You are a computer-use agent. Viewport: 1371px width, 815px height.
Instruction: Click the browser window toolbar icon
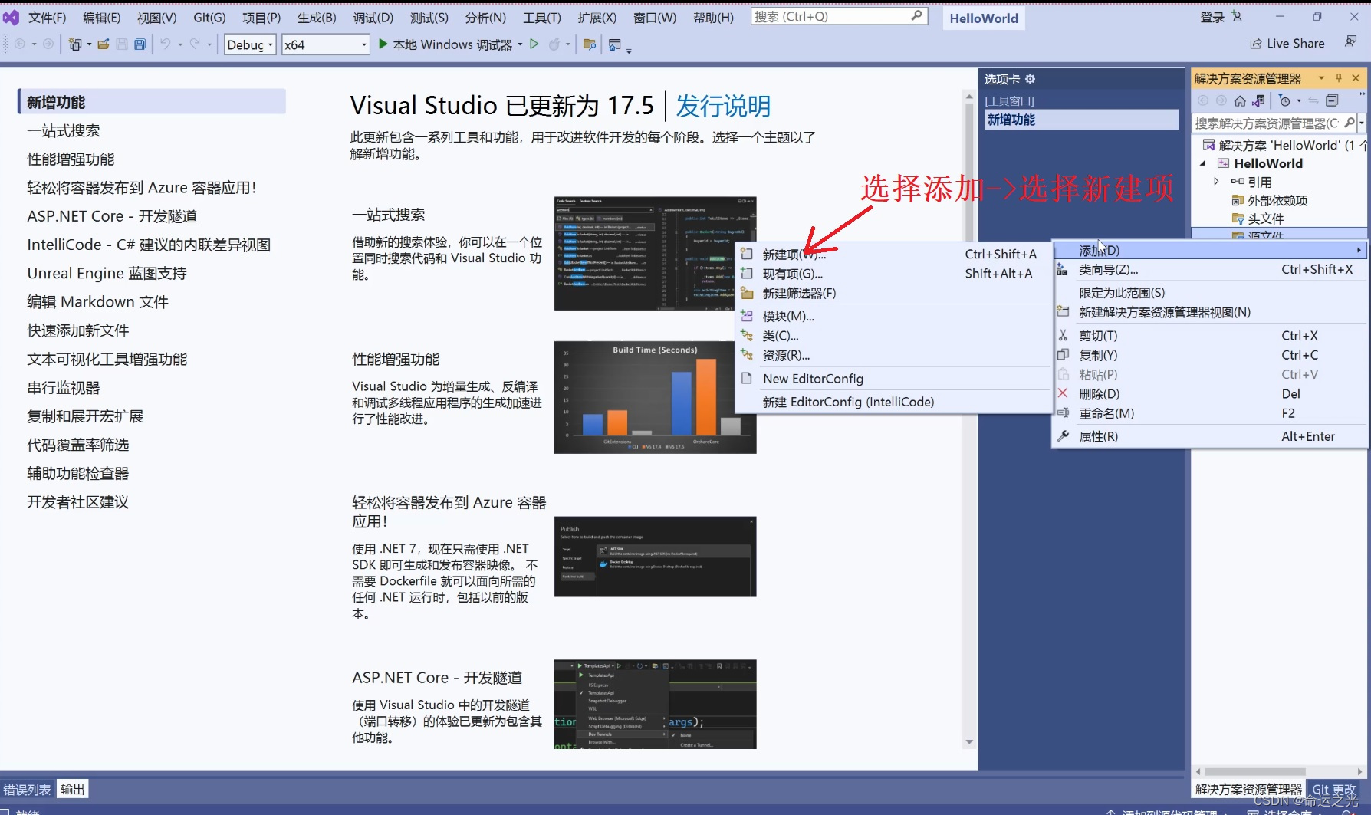pyautogui.click(x=614, y=44)
